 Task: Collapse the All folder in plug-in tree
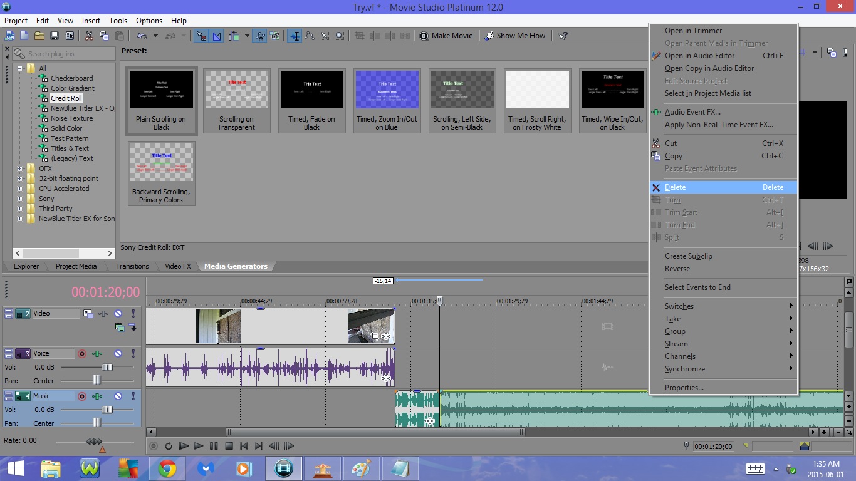point(19,68)
